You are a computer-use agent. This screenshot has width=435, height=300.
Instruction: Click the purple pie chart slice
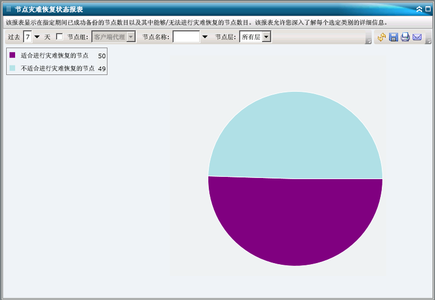click(x=295, y=224)
